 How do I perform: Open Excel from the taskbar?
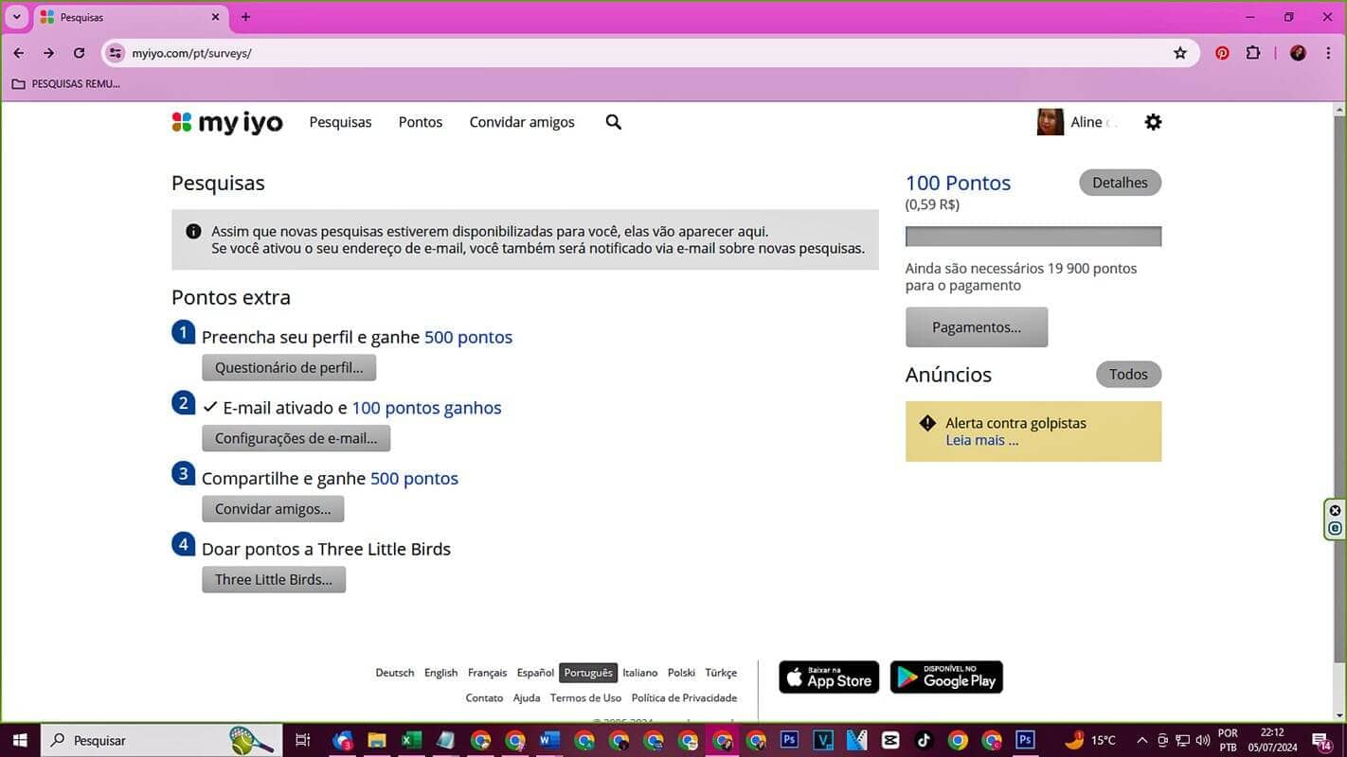click(411, 740)
